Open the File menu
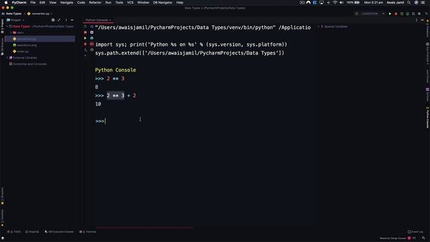This screenshot has width=430, height=242. tap(33, 3)
